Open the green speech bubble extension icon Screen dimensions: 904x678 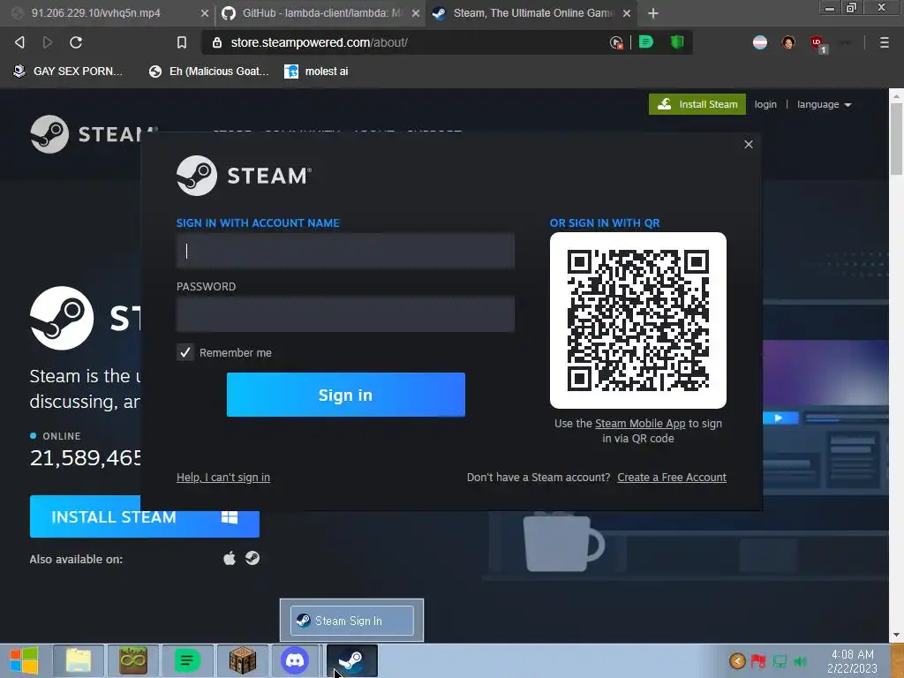pyautogui.click(x=646, y=41)
